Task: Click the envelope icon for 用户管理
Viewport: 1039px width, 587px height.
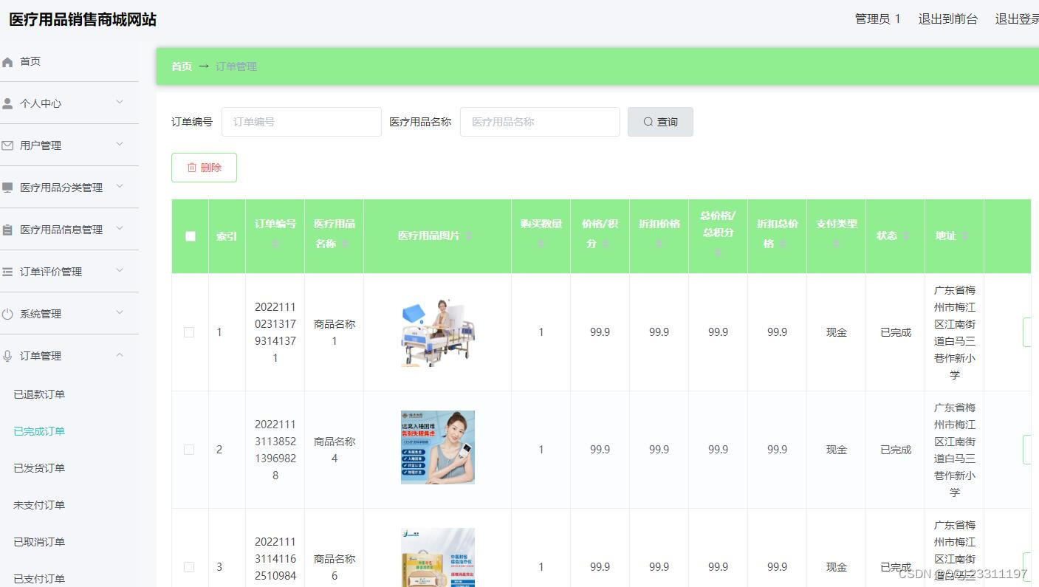Action: [7, 146]
